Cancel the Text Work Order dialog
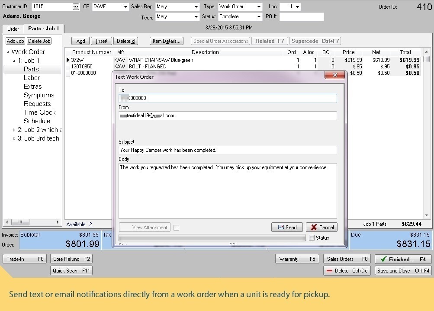434x311 pixels. click(321, 227)
